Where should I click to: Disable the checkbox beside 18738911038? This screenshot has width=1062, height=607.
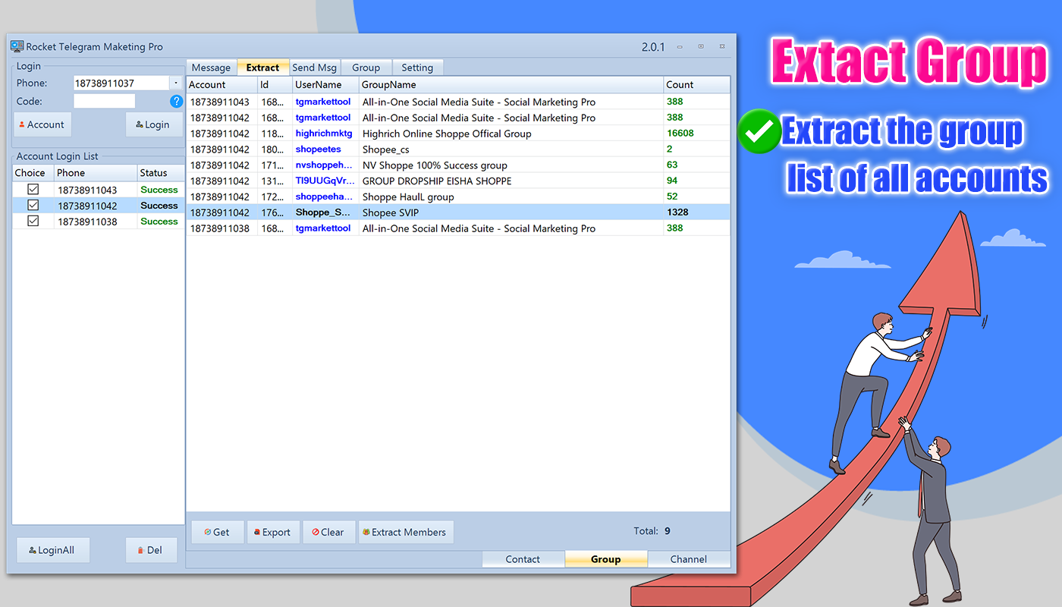click(x=33, y=221)
